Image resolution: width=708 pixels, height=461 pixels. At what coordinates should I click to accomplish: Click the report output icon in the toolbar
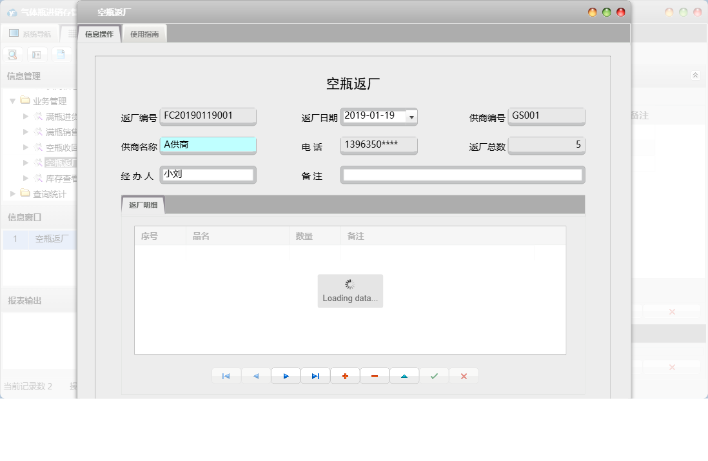coord(61,54)
